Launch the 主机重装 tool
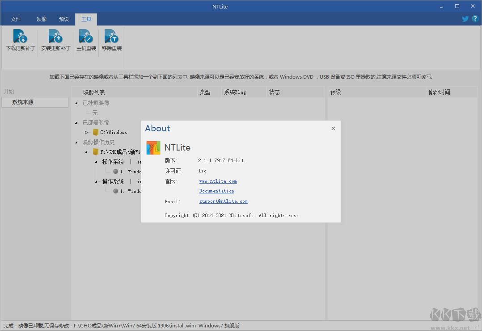 (86, 40)
